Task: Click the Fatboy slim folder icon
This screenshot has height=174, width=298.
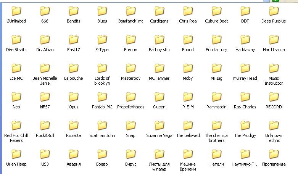Action: [159, 40]
